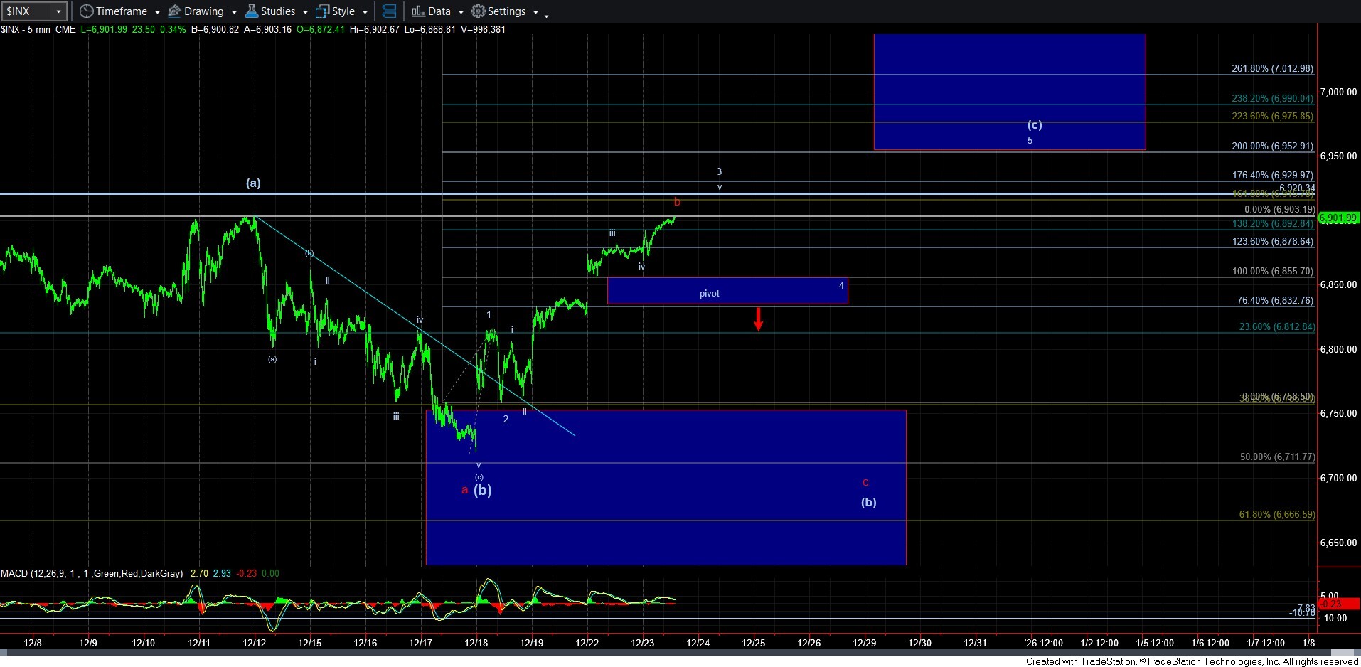Expand the Studies dropdown arrow
Screen dimensions: 1361x667
point(305,12)
